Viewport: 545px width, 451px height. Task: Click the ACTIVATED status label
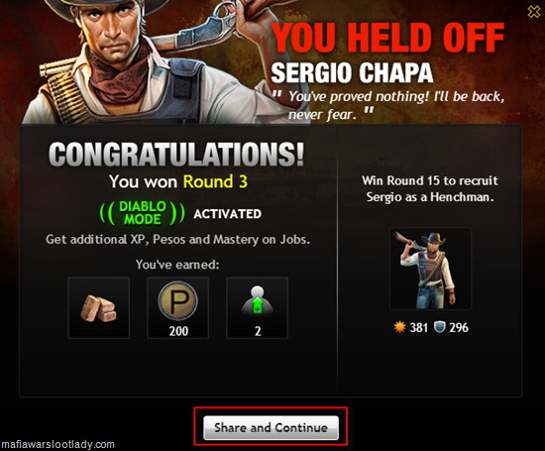tap(227, 214)
